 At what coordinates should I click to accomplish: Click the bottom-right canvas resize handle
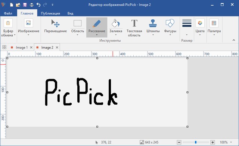[x=187, y=127]
